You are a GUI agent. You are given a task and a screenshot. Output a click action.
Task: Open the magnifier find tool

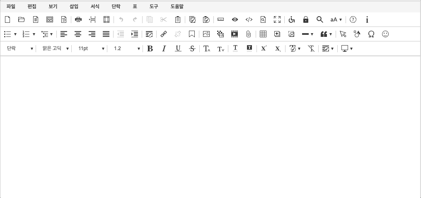pyautogui.click(x=319, y=19)
